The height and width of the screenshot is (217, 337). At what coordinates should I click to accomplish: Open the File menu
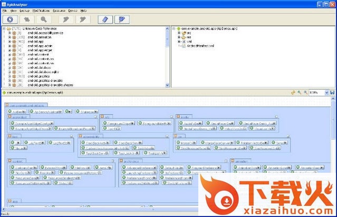click(x=5, y=11)
